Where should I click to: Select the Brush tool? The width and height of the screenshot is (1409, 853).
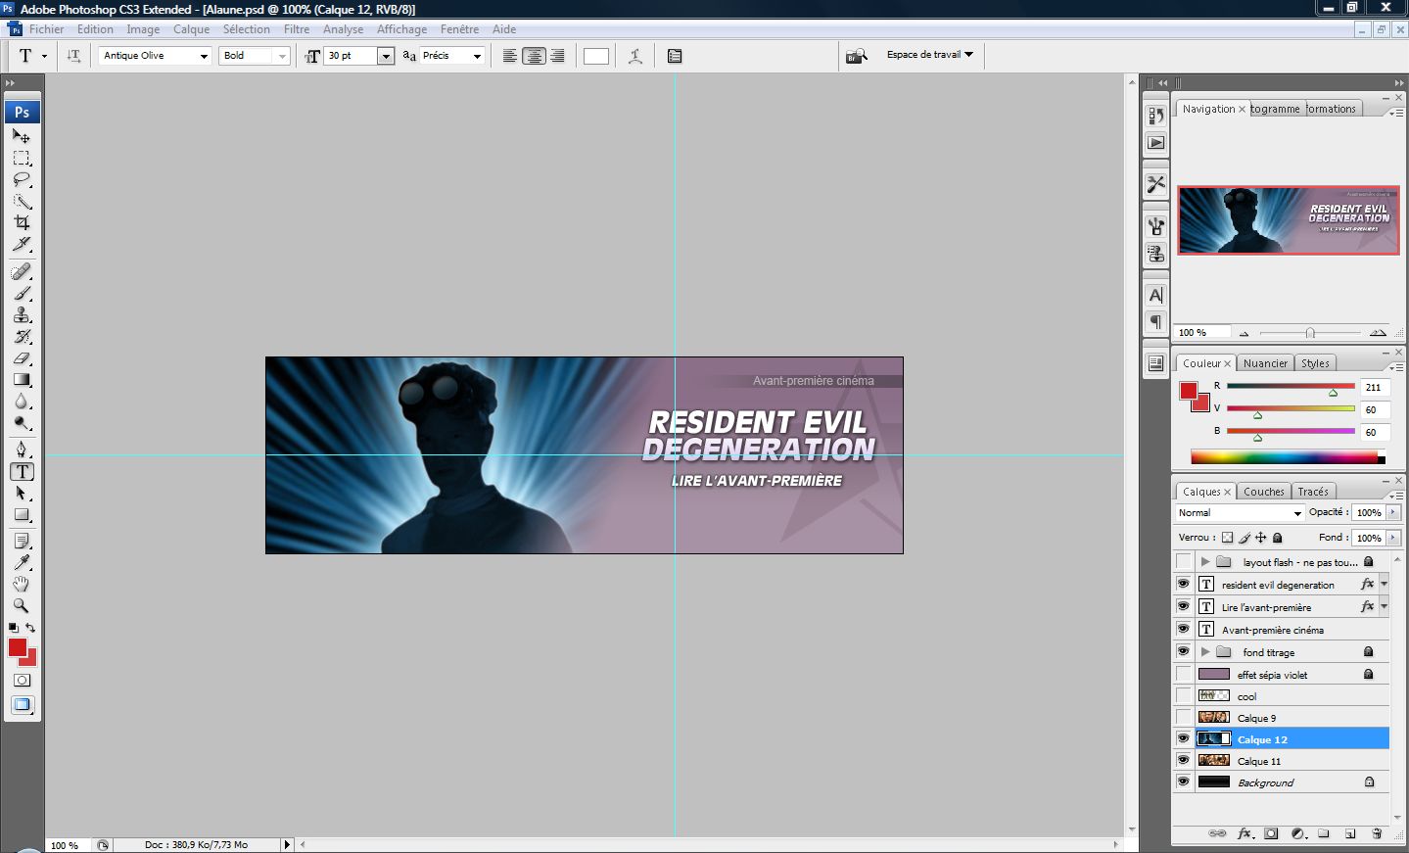pos(22,293)
